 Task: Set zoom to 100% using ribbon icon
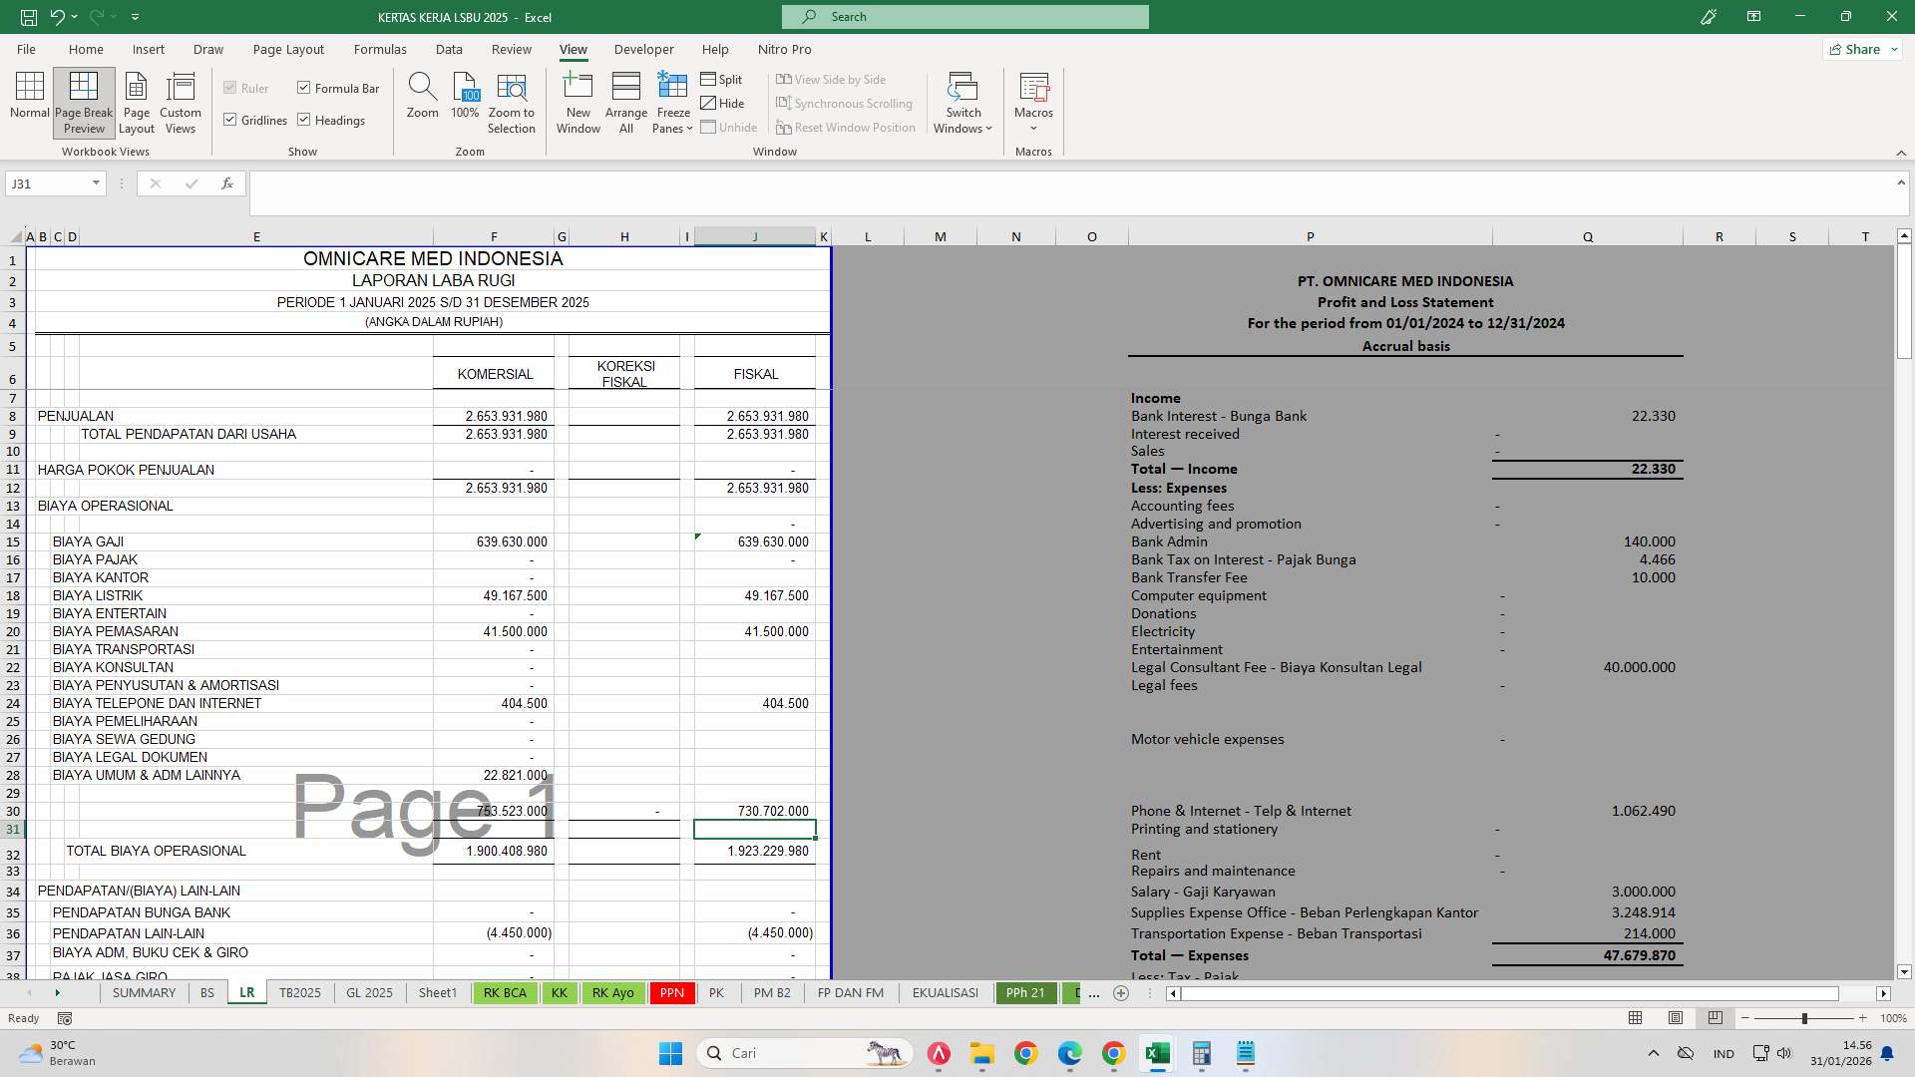click(x=464, y=100)
